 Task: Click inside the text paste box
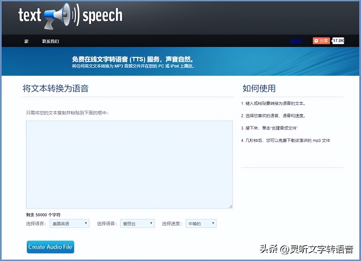pyautogui.click(x=129, y=165)
